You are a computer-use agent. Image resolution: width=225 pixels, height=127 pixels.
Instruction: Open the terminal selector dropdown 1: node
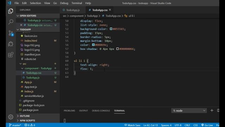tap(189, 110)
